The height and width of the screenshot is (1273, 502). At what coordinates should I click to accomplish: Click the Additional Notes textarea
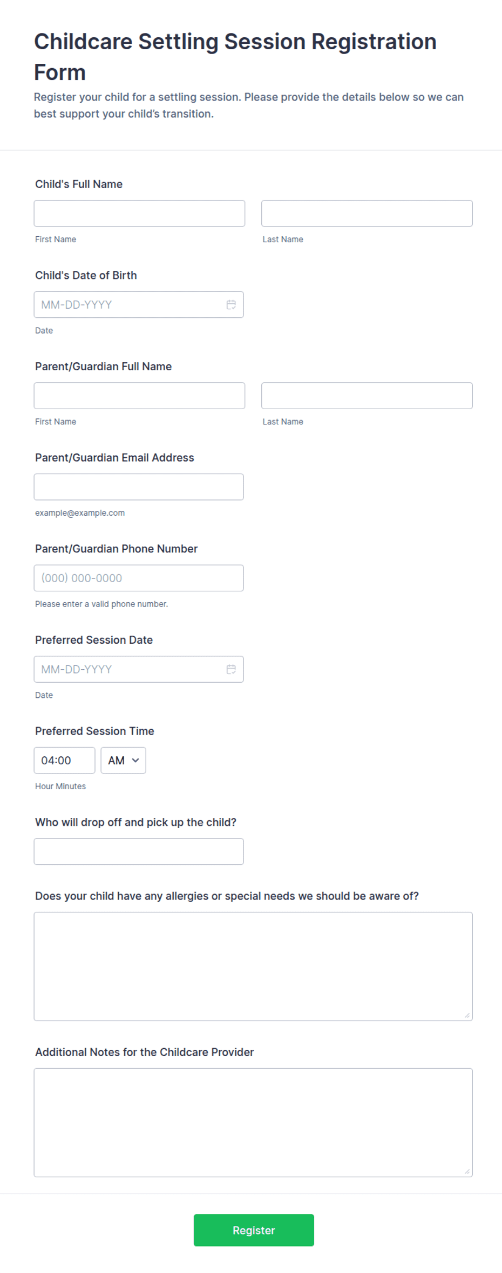pos(253,1123)
